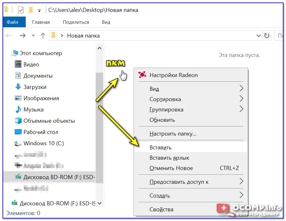The width and height of the screenshot is (286, 221).
Task: Click the Рабочий стол desktop icon
Action: coord(18,131)
